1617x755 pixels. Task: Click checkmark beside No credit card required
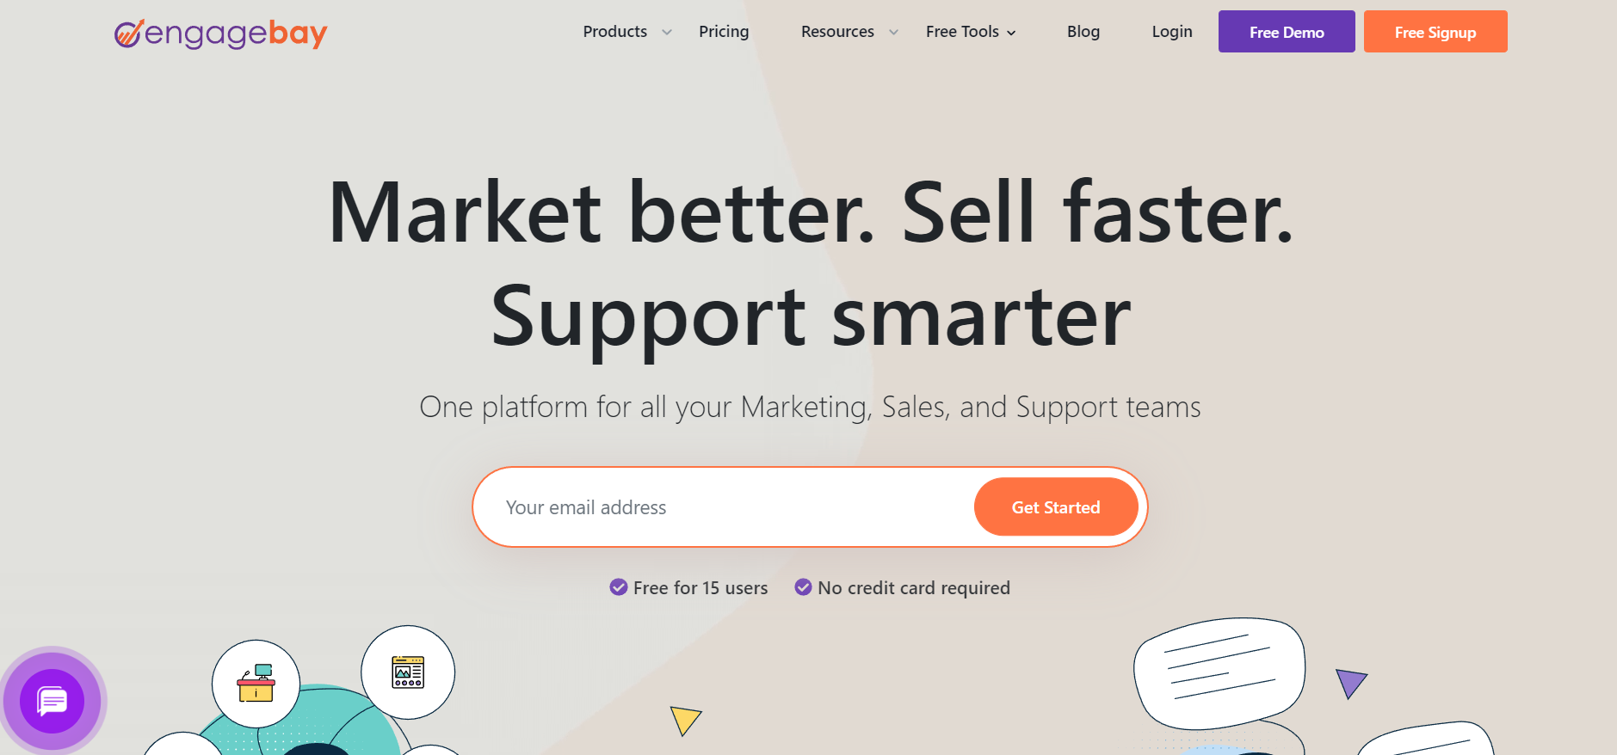(x=803, y=587)
